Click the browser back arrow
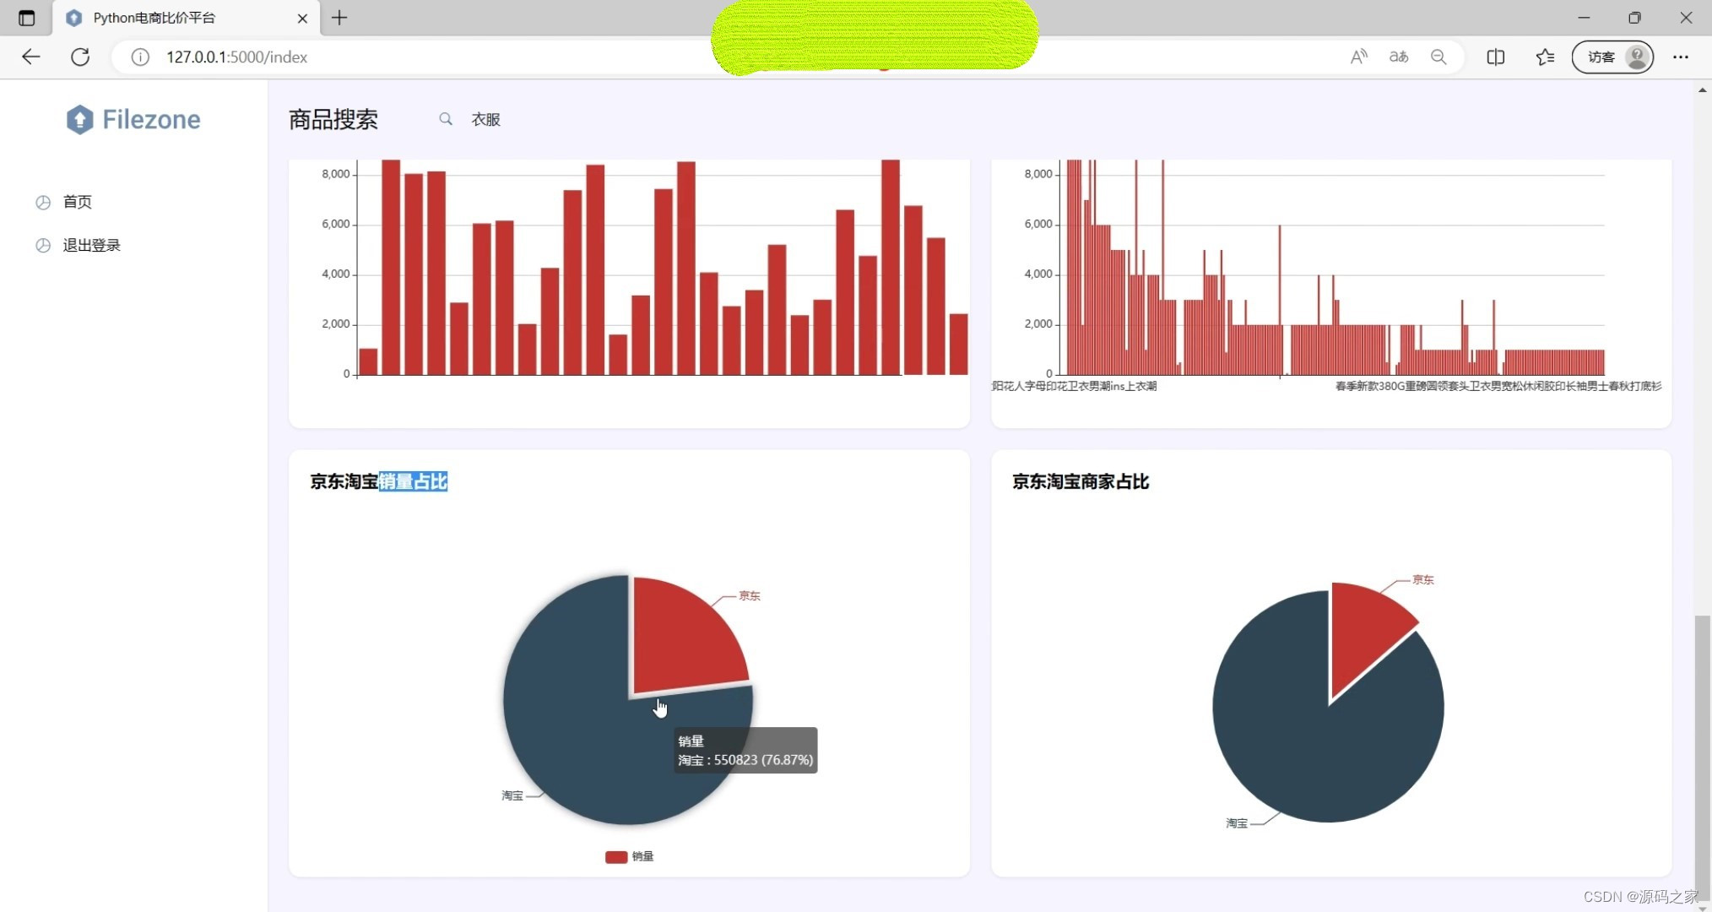The height and width of the screenshot is (912, 1712). coord(31,57)
